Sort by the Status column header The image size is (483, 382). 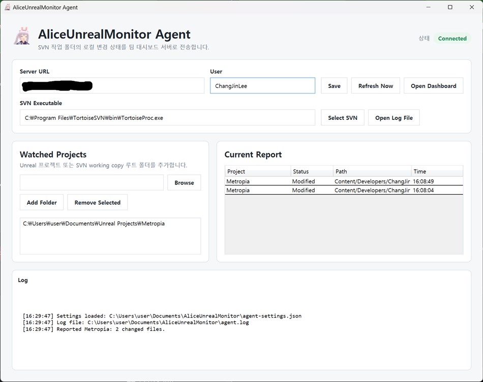pos(312,171)
